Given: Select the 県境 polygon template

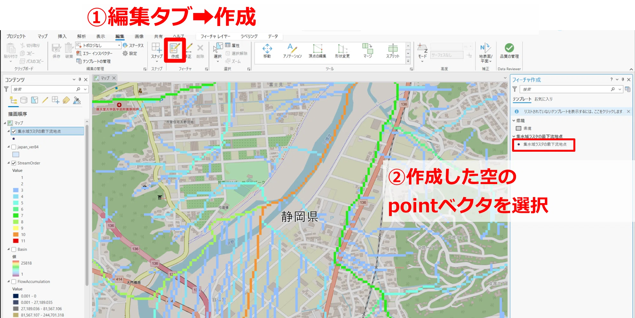Looking at the screenshot, I should [x=524, y=128].
